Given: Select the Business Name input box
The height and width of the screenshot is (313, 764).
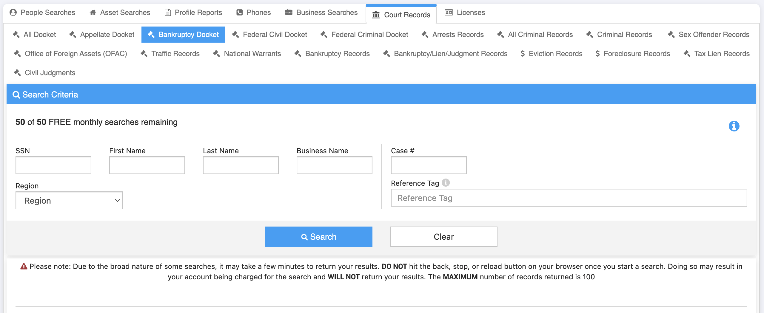Looking at the screenshot, I should [334, 165].
